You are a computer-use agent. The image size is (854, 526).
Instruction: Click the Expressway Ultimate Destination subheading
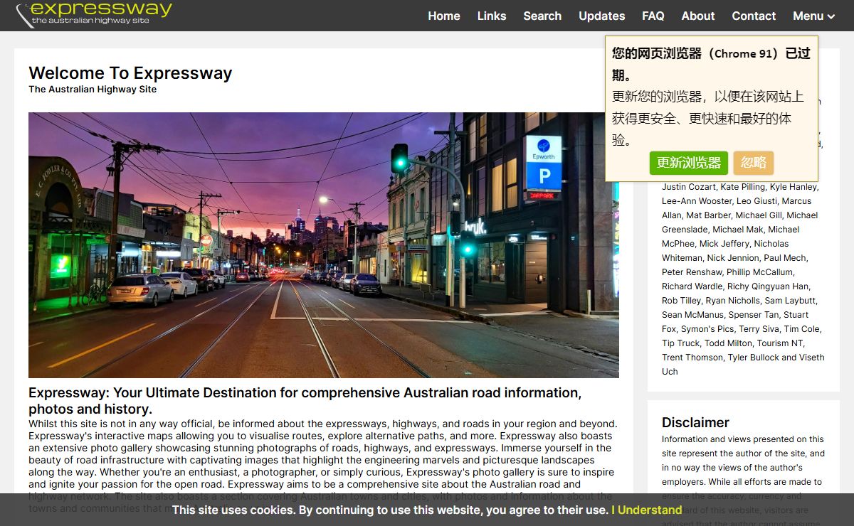point(305,401)
